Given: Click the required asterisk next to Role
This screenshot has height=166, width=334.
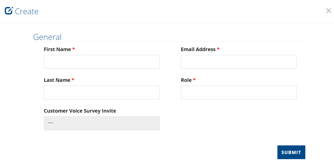Looking at the screenshot, I should (x=194, y=80).
